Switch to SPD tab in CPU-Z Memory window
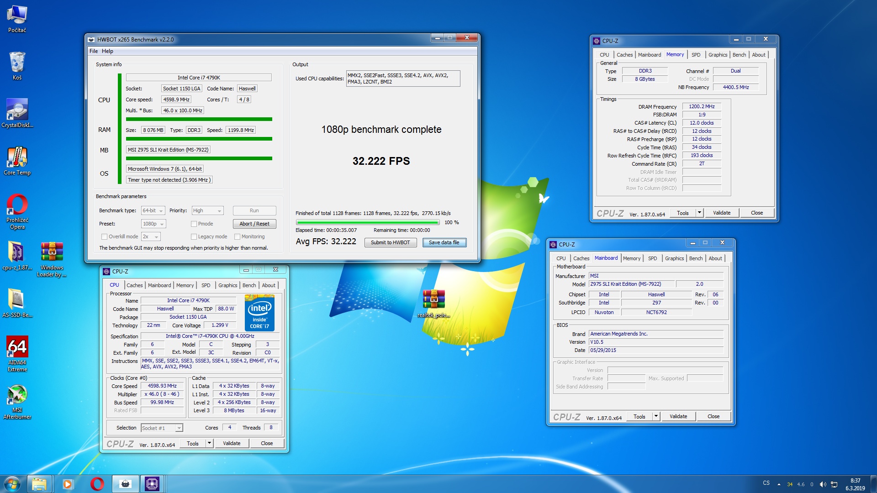This screenshot has height=493, width=877. point(696,55)
